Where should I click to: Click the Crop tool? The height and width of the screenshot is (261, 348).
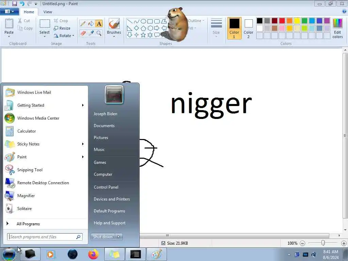coord(61,21)
